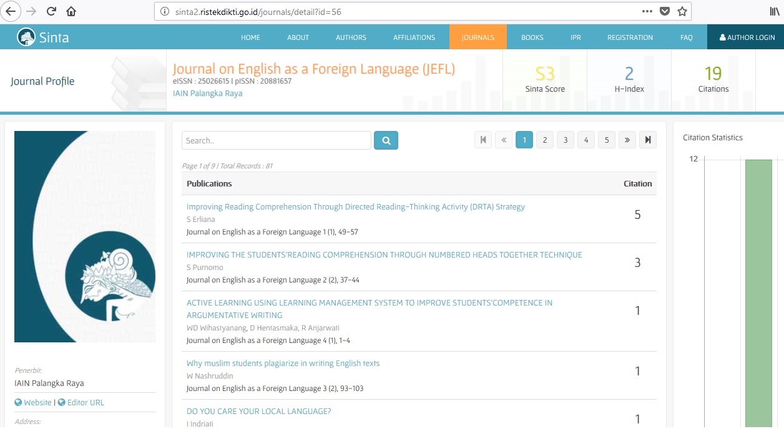
Task: Click the S3 Sinta Score value
Action: click(545, 74)
